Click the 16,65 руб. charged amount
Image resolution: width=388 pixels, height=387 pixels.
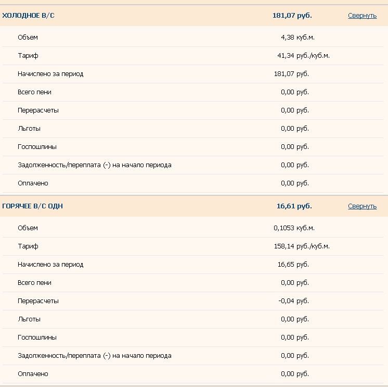293,265
